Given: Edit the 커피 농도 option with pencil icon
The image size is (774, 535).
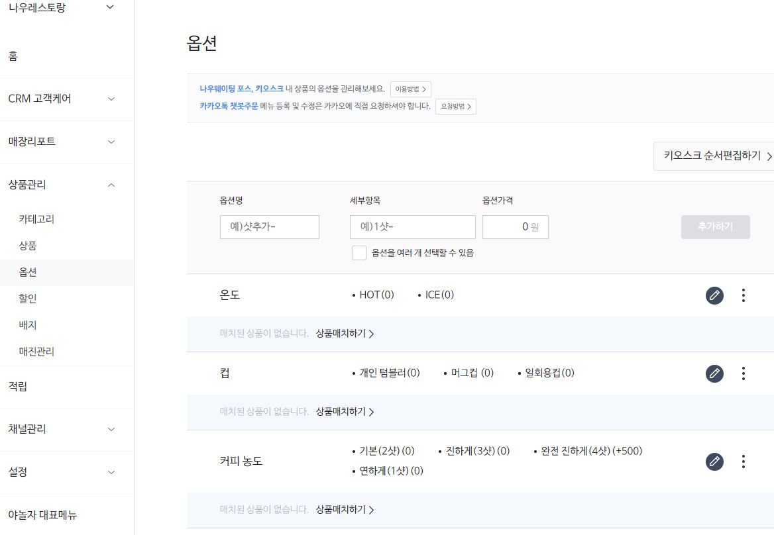Looking at the screenshot, I should (x=714, y=462).
